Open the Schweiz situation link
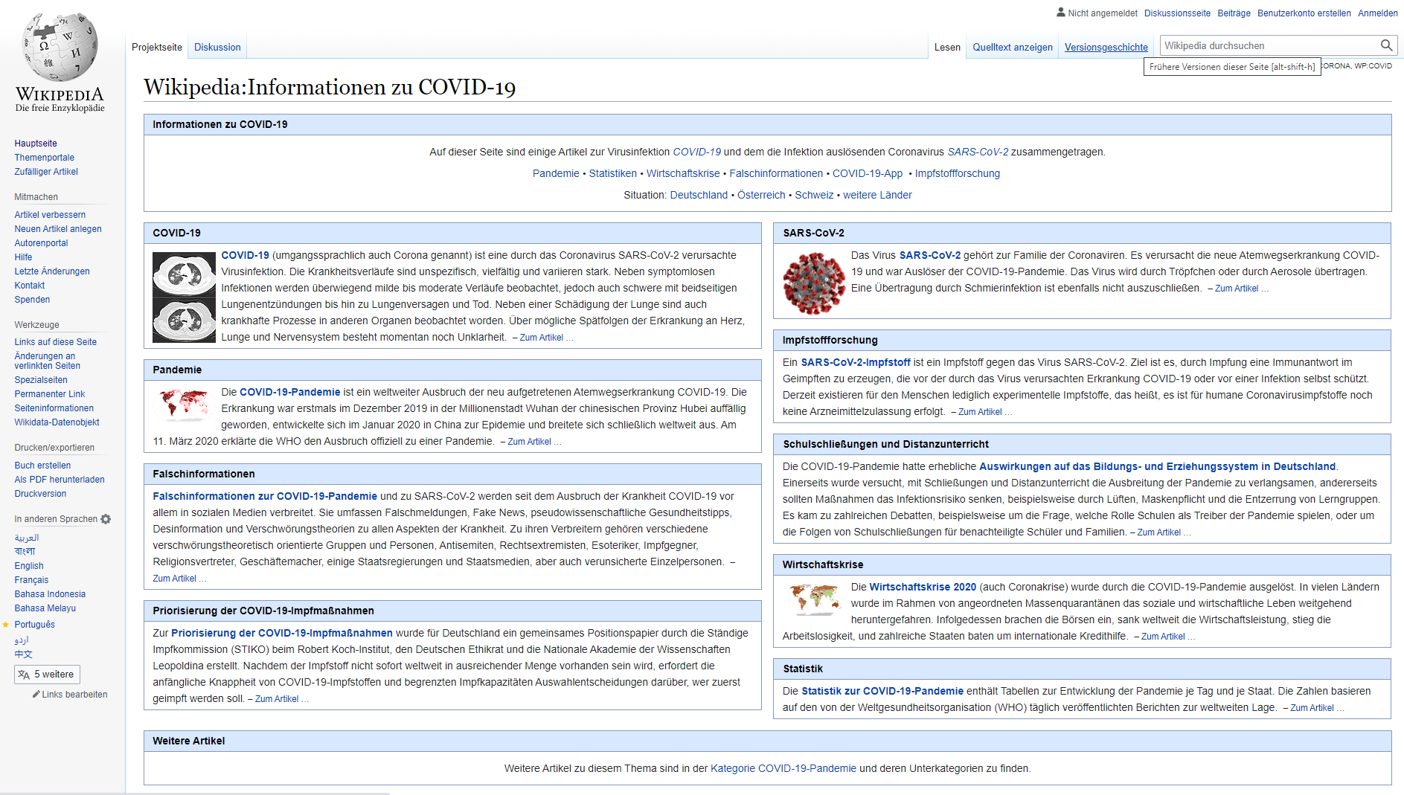The height and width of the screenshot is (795, 1404). [814, 195]
